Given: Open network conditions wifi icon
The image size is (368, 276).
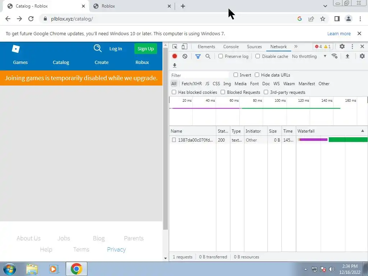Looking at the screenshot, I should [x=335, y=56].
